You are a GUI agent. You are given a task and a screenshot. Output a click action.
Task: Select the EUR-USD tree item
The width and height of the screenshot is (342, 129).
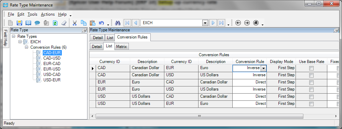click(52, 69)
